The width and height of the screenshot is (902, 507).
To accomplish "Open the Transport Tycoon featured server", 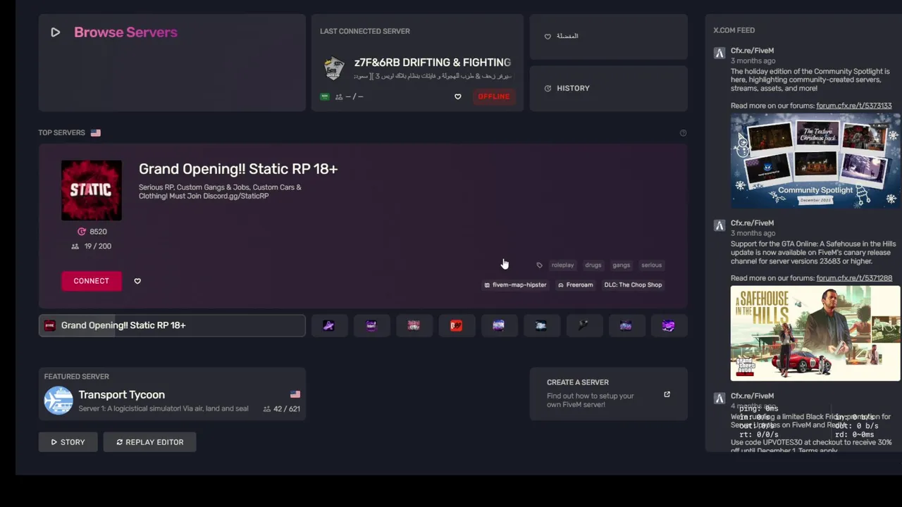I will (172, 394).
